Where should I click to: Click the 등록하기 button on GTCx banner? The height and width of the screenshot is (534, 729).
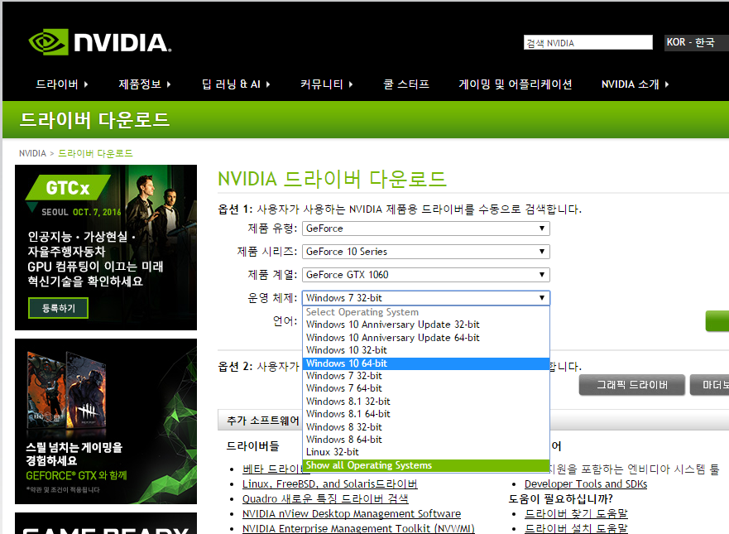coord(58,308)
